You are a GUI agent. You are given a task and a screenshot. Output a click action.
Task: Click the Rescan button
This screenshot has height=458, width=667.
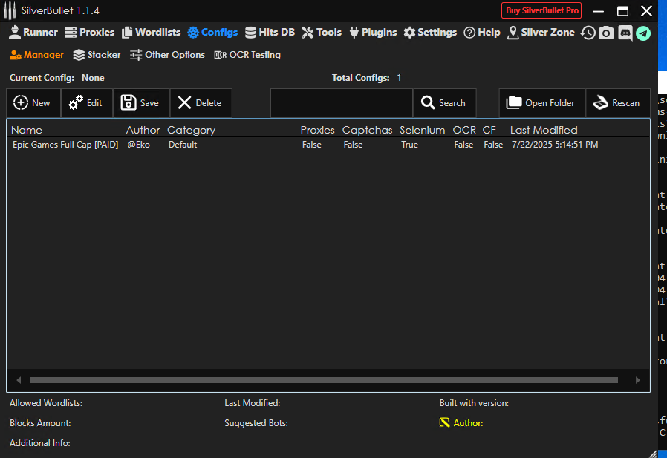click(x=617, y=103)
